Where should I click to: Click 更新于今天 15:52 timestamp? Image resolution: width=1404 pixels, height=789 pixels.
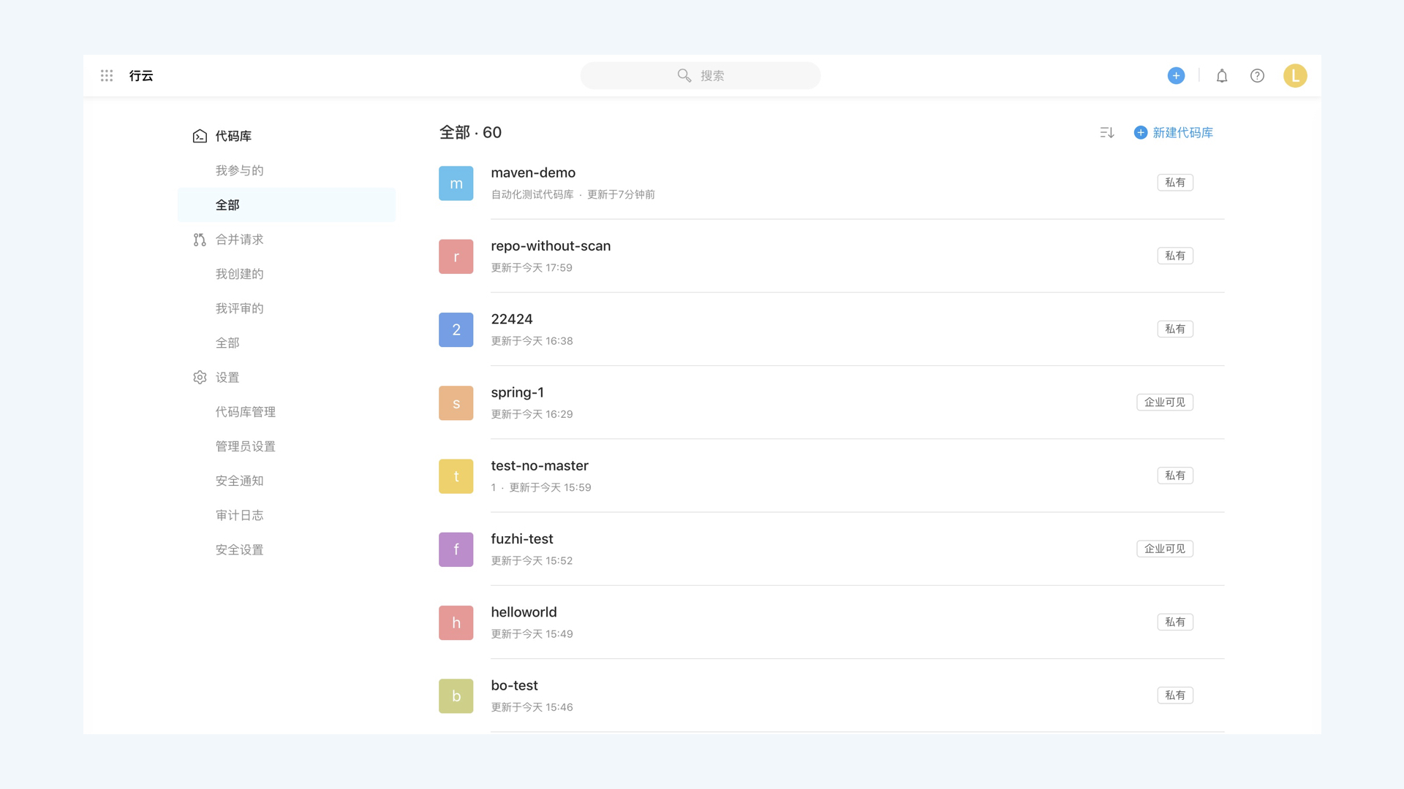532,560
